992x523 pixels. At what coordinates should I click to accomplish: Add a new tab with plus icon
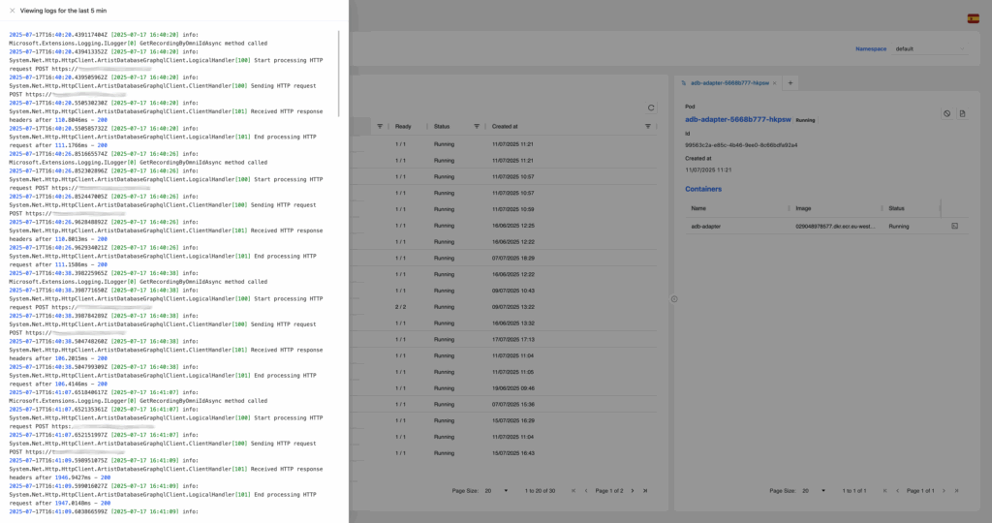coord(790,83)
